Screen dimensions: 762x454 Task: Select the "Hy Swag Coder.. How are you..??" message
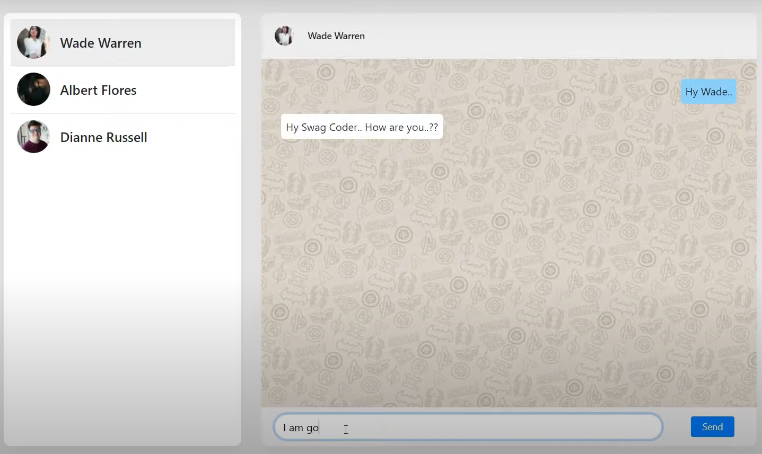[x=362, y=127]
